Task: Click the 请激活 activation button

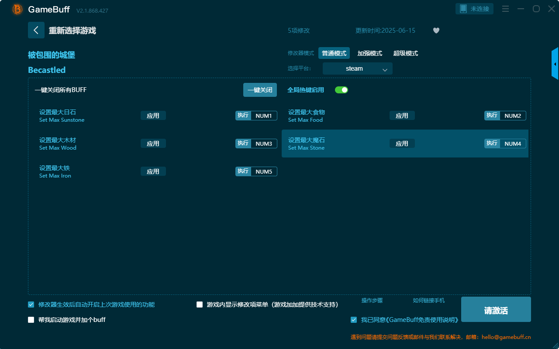Action: click(x=496, y=309)
